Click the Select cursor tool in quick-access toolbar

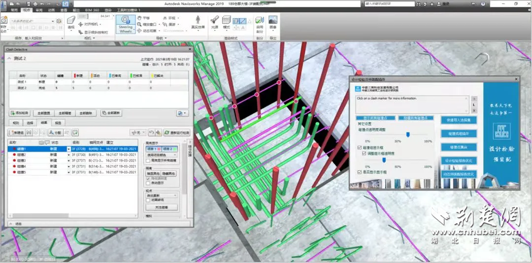(66, 4)
